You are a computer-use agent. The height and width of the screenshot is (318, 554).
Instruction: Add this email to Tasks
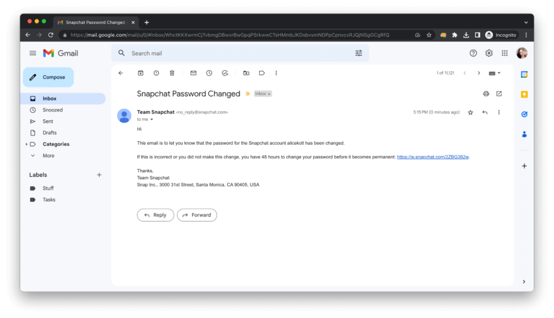point(225,73)
